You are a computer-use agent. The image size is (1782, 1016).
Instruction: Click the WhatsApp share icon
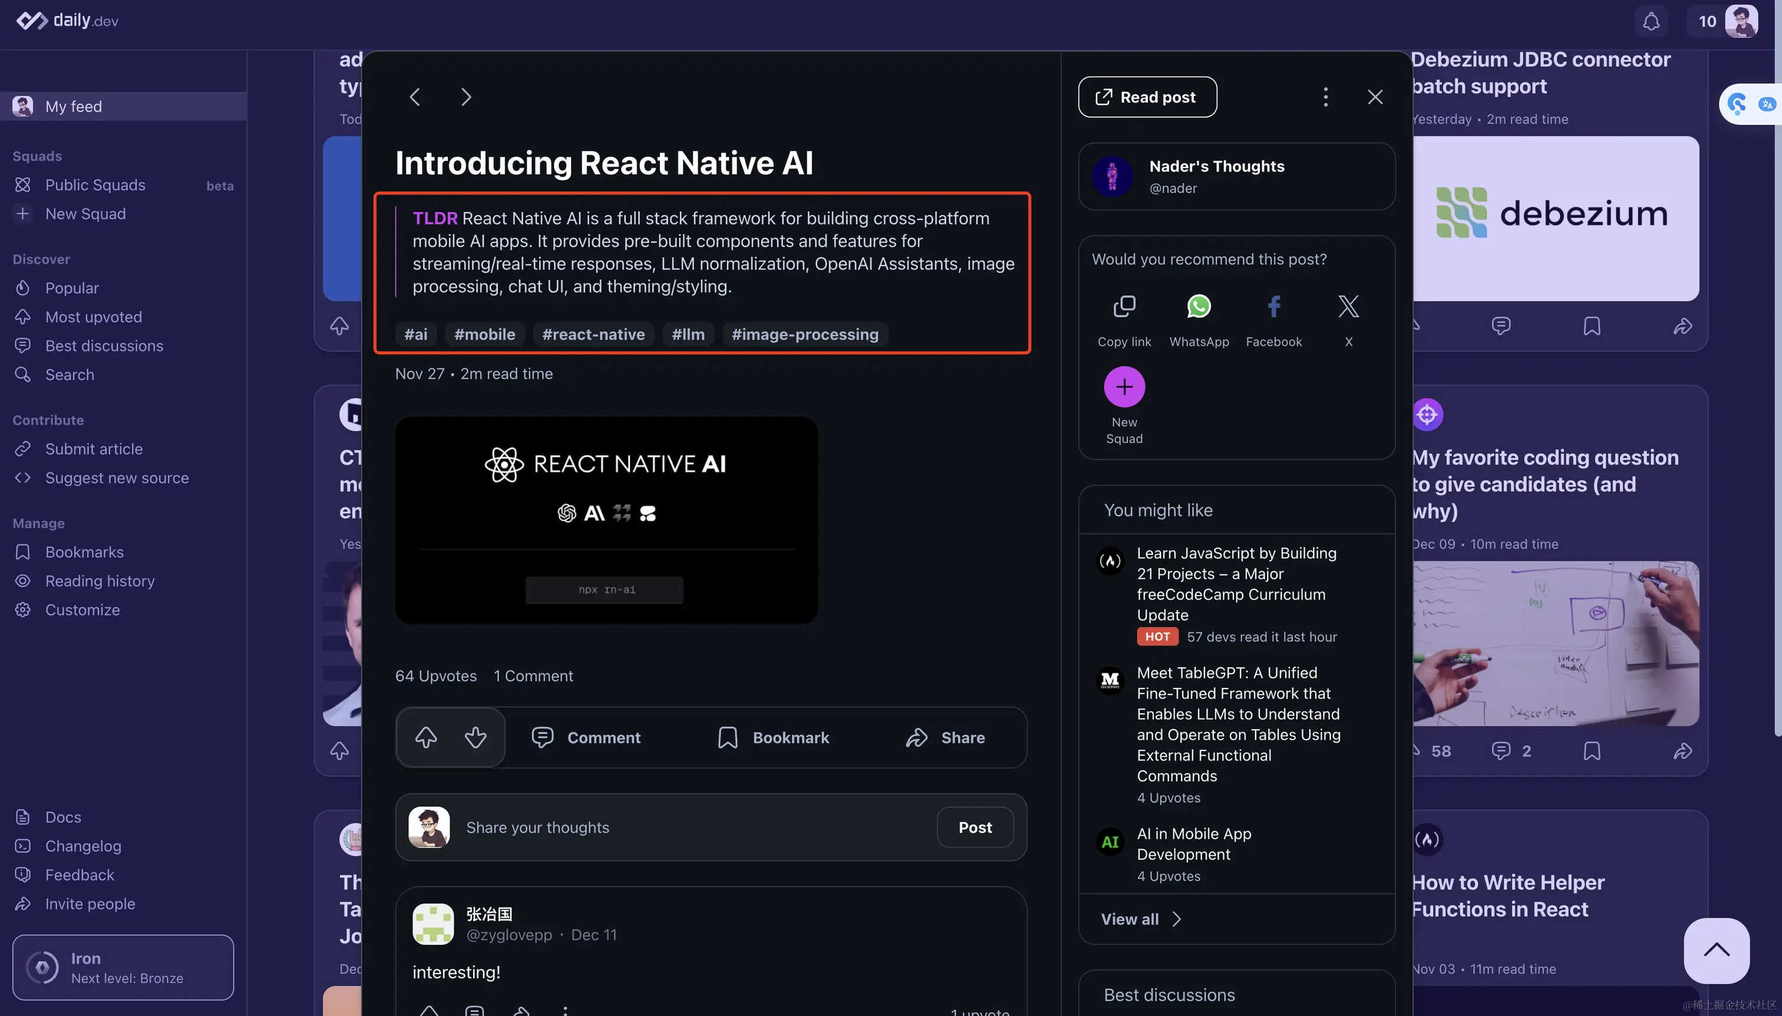click(x=1199, y=306)
